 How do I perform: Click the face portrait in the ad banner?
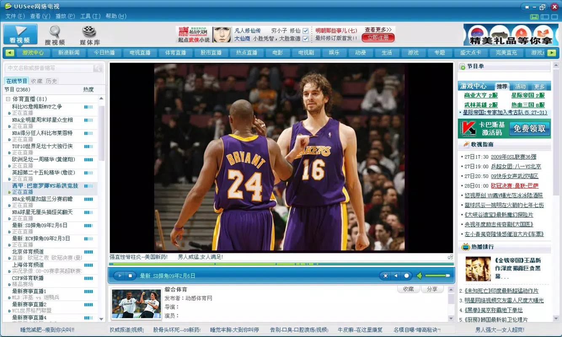[222, 35]
